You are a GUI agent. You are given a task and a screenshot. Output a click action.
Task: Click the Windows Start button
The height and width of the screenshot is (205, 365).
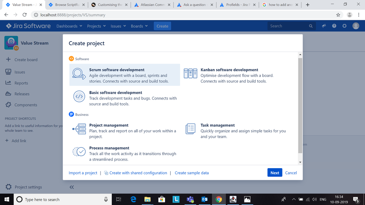(7, 200)
